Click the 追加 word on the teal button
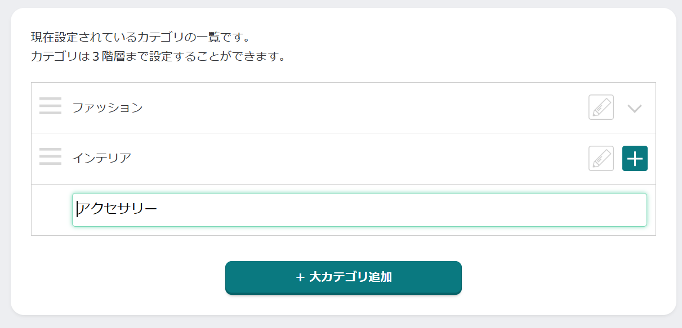The image size is (682, 328). point(379,277)
